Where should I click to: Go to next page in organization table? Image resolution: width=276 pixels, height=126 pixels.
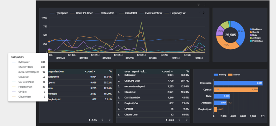click(109, 120)
